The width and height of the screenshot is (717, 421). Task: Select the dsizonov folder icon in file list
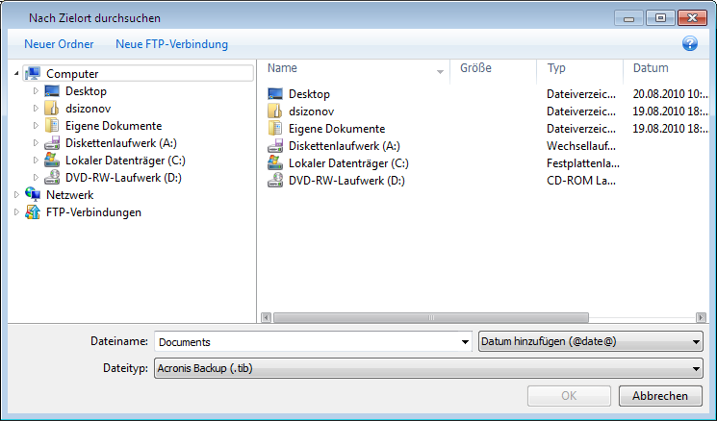[x=275, y=111]
